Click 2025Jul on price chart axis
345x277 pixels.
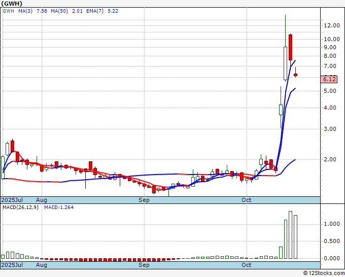tap(12, 200)
